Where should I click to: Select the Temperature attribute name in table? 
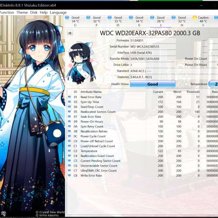pos(89,151)
